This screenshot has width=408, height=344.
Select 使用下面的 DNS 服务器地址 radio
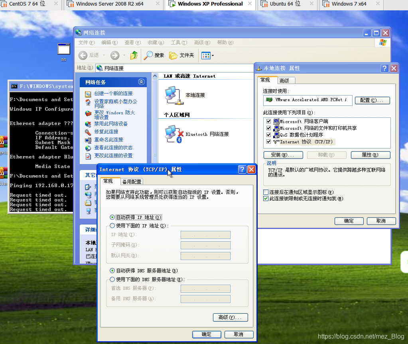click(112, 279)
